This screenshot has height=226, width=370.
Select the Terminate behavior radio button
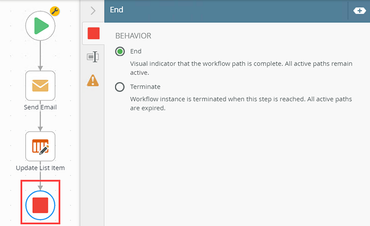tap(120, 87)
